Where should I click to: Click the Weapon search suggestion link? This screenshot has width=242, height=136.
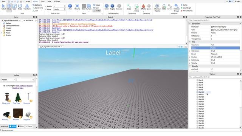pyautogui.click(x=29, y=86)
